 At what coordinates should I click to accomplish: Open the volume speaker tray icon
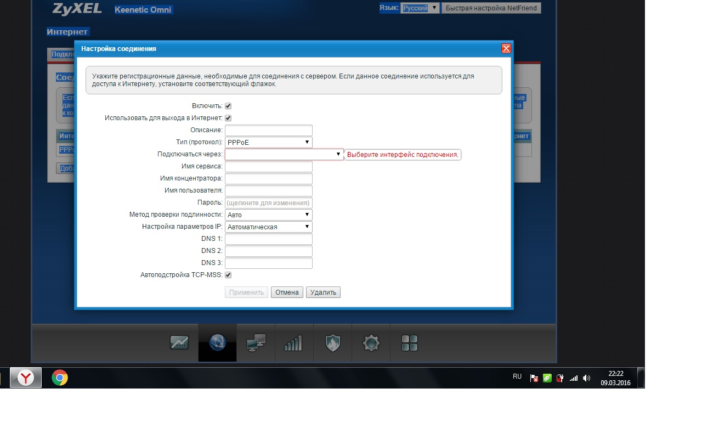587,378
